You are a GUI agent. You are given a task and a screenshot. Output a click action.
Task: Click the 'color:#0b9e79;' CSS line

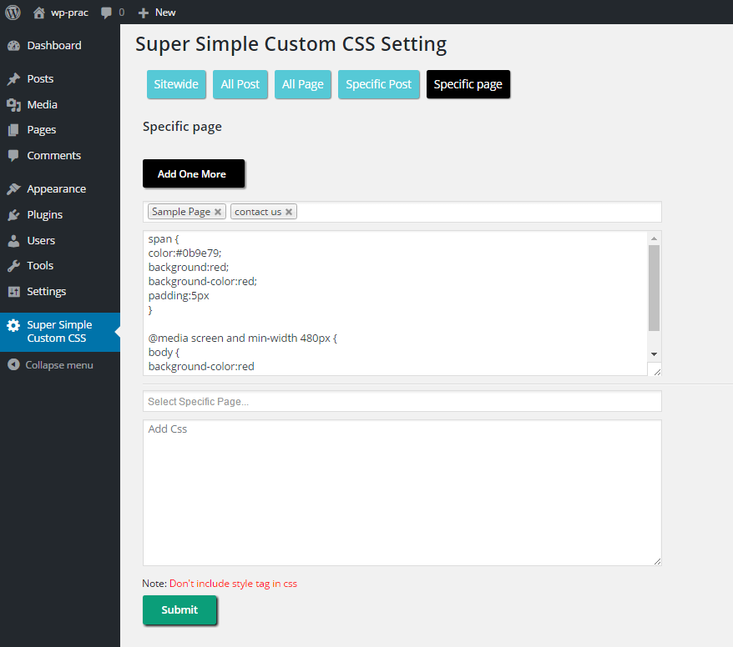(185, 253)
